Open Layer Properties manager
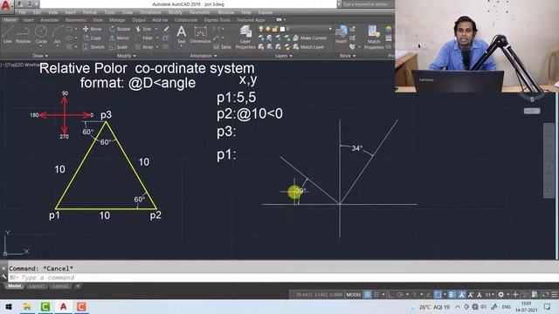The image size is (559, 314). point(245,37)
